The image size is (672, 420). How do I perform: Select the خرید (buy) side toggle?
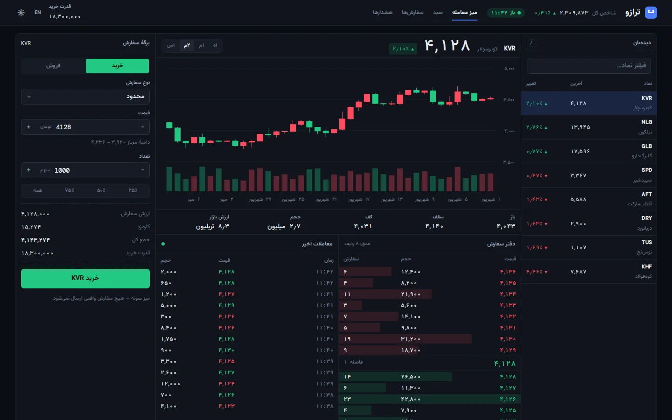[x=117, y=66]
